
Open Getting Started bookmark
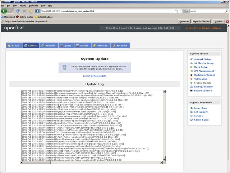click(x=25, y=17)
